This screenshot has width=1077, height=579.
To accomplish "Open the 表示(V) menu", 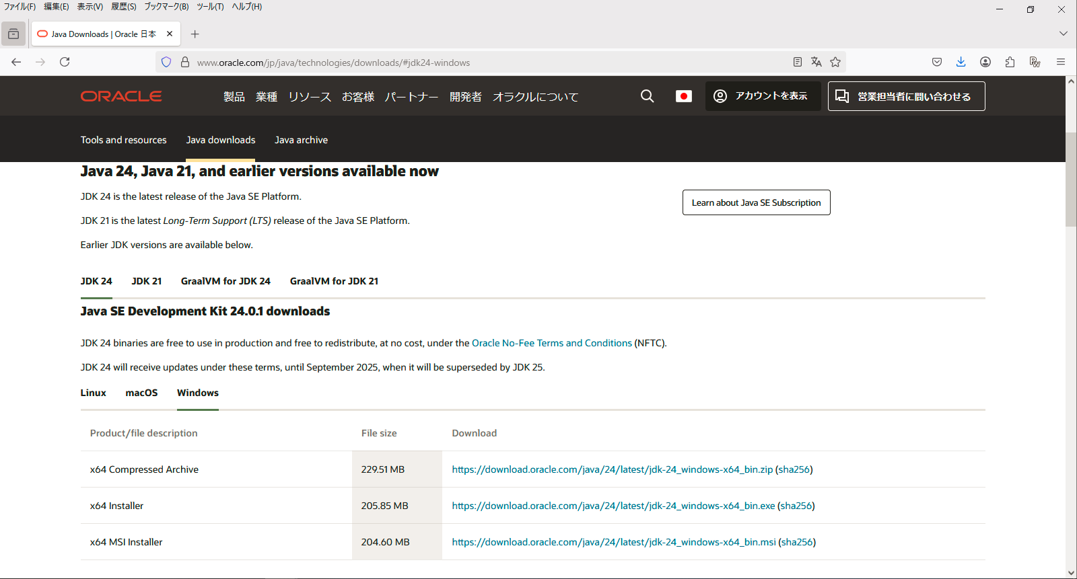I will (x=90, y=7).
